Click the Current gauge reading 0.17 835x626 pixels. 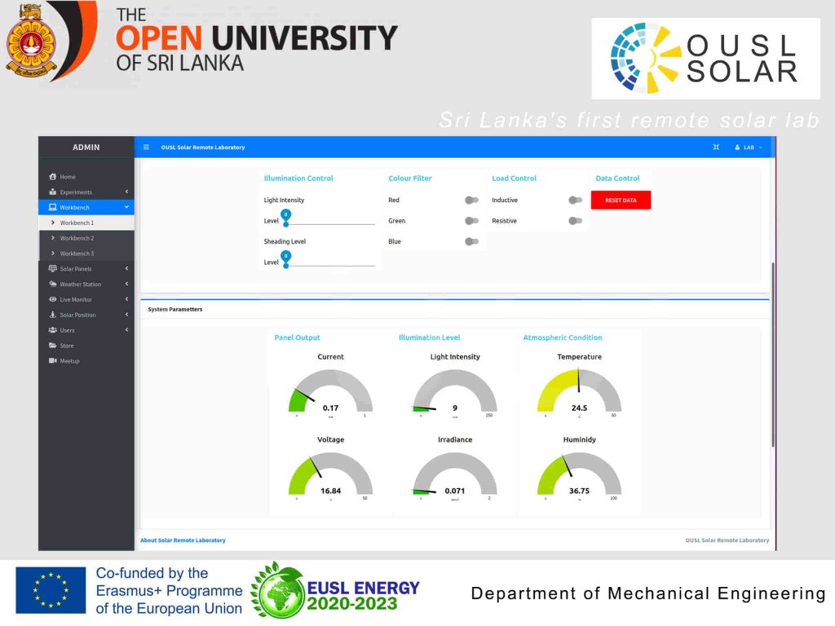coord(330,408)
